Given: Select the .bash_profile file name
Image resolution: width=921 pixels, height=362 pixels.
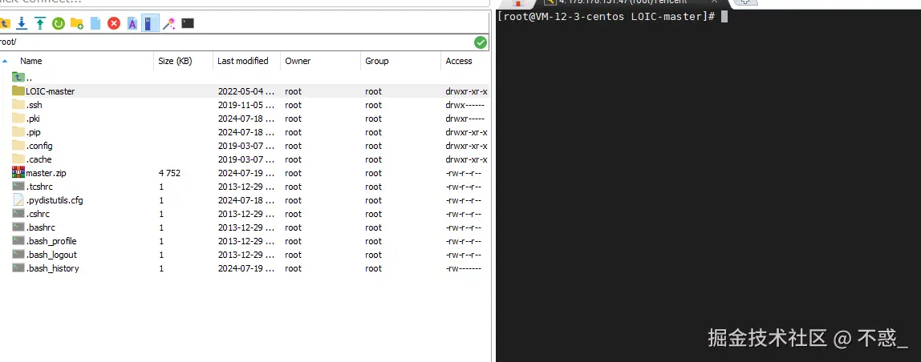Looking at the screenshot, I should click(51, 241).
